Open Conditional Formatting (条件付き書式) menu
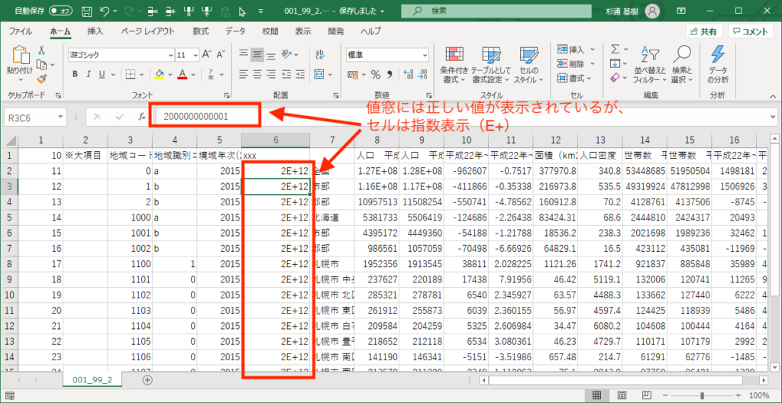Screen dimensions: 782x403 point(454,66)
